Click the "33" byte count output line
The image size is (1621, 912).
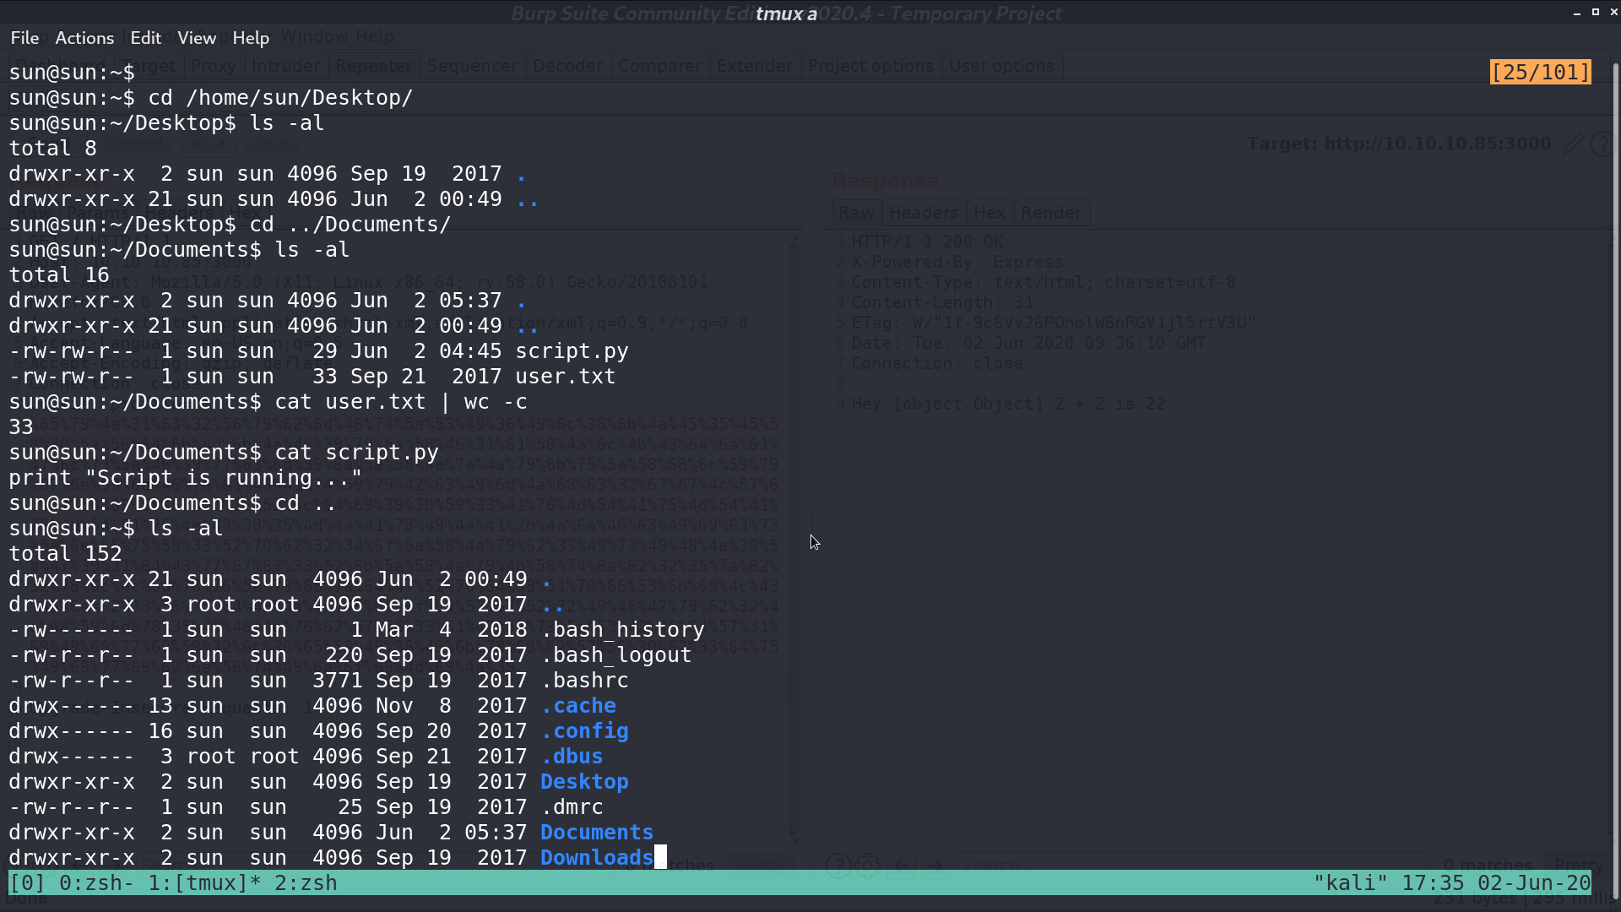21,427
